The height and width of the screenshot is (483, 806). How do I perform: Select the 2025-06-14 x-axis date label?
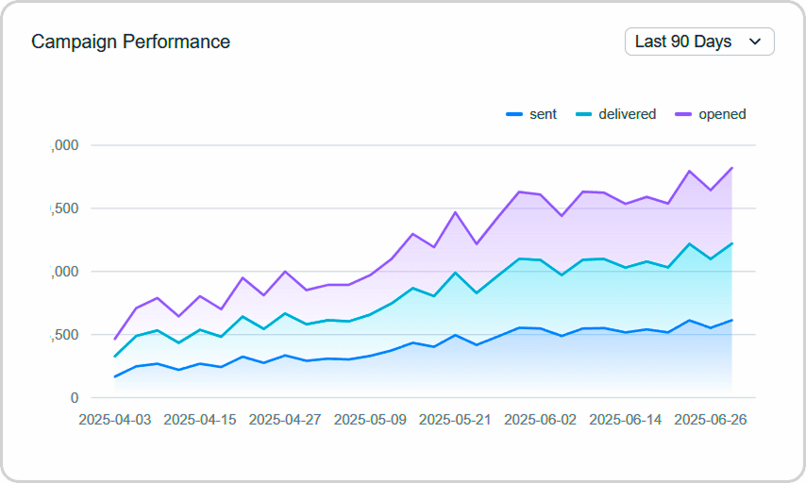click(x=626, y=420)
